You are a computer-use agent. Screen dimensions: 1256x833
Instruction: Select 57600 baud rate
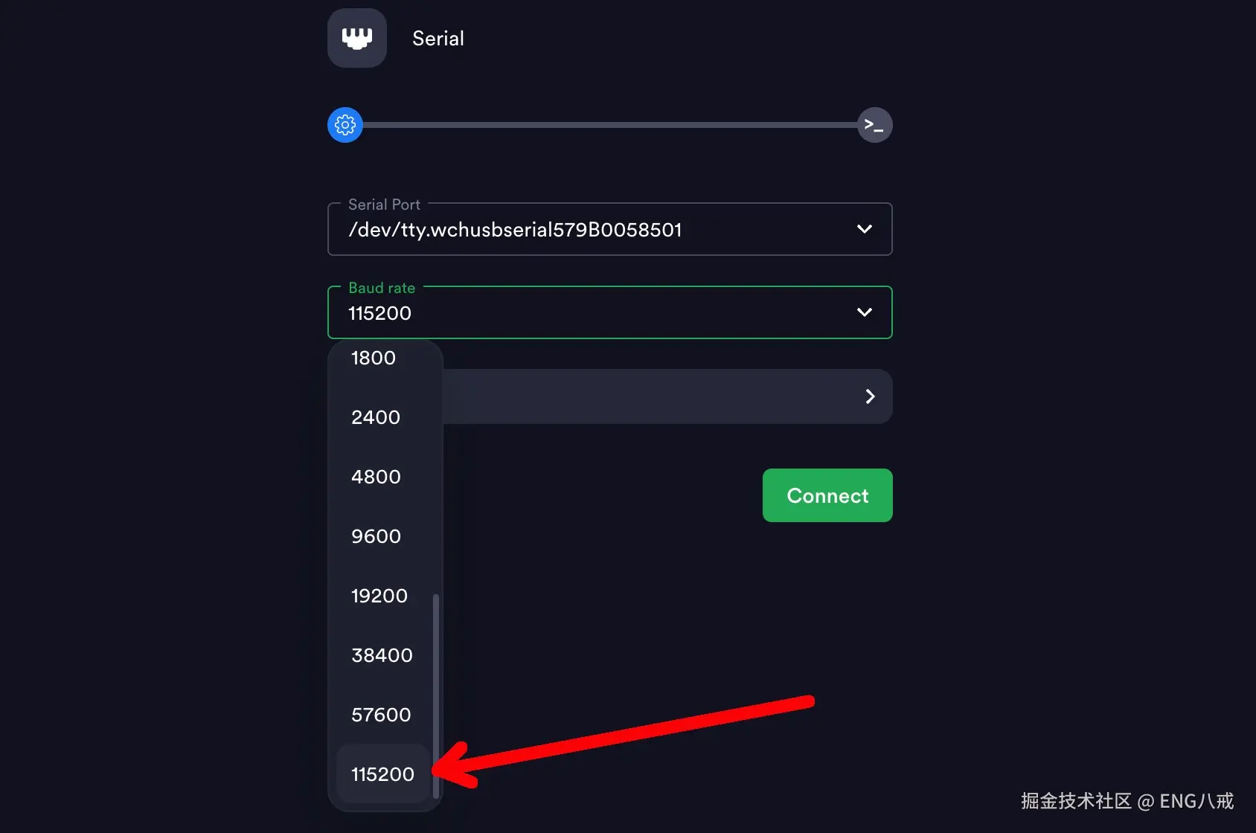click(x=381, y=715)
